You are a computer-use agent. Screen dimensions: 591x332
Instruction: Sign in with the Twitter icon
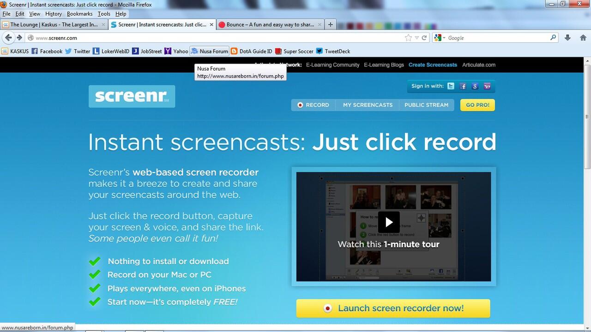coord(451,86)
